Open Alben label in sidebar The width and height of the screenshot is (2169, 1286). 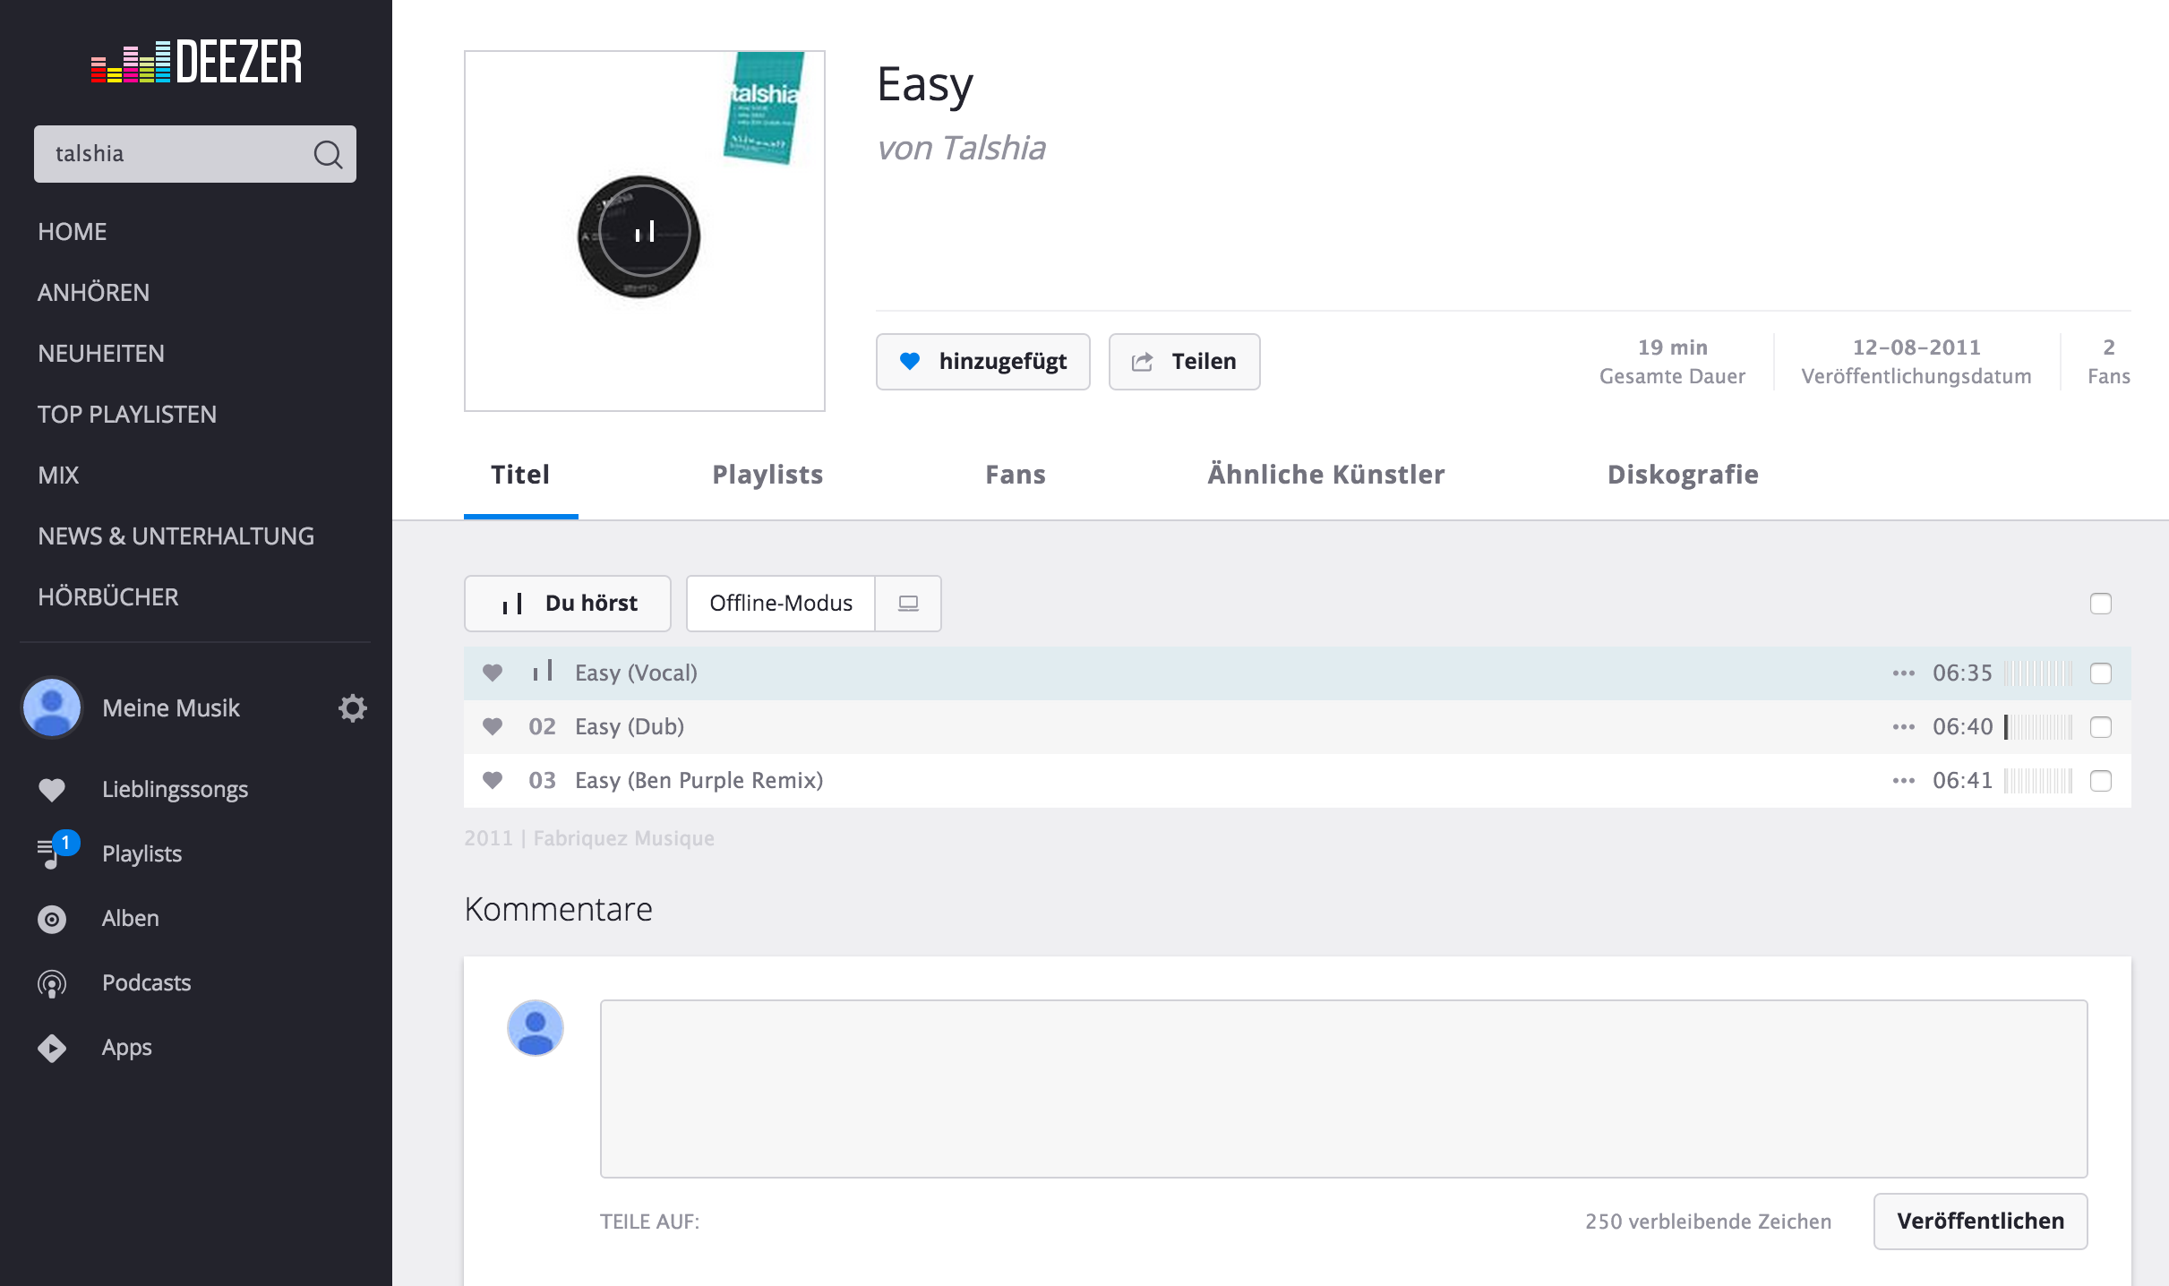131,919
